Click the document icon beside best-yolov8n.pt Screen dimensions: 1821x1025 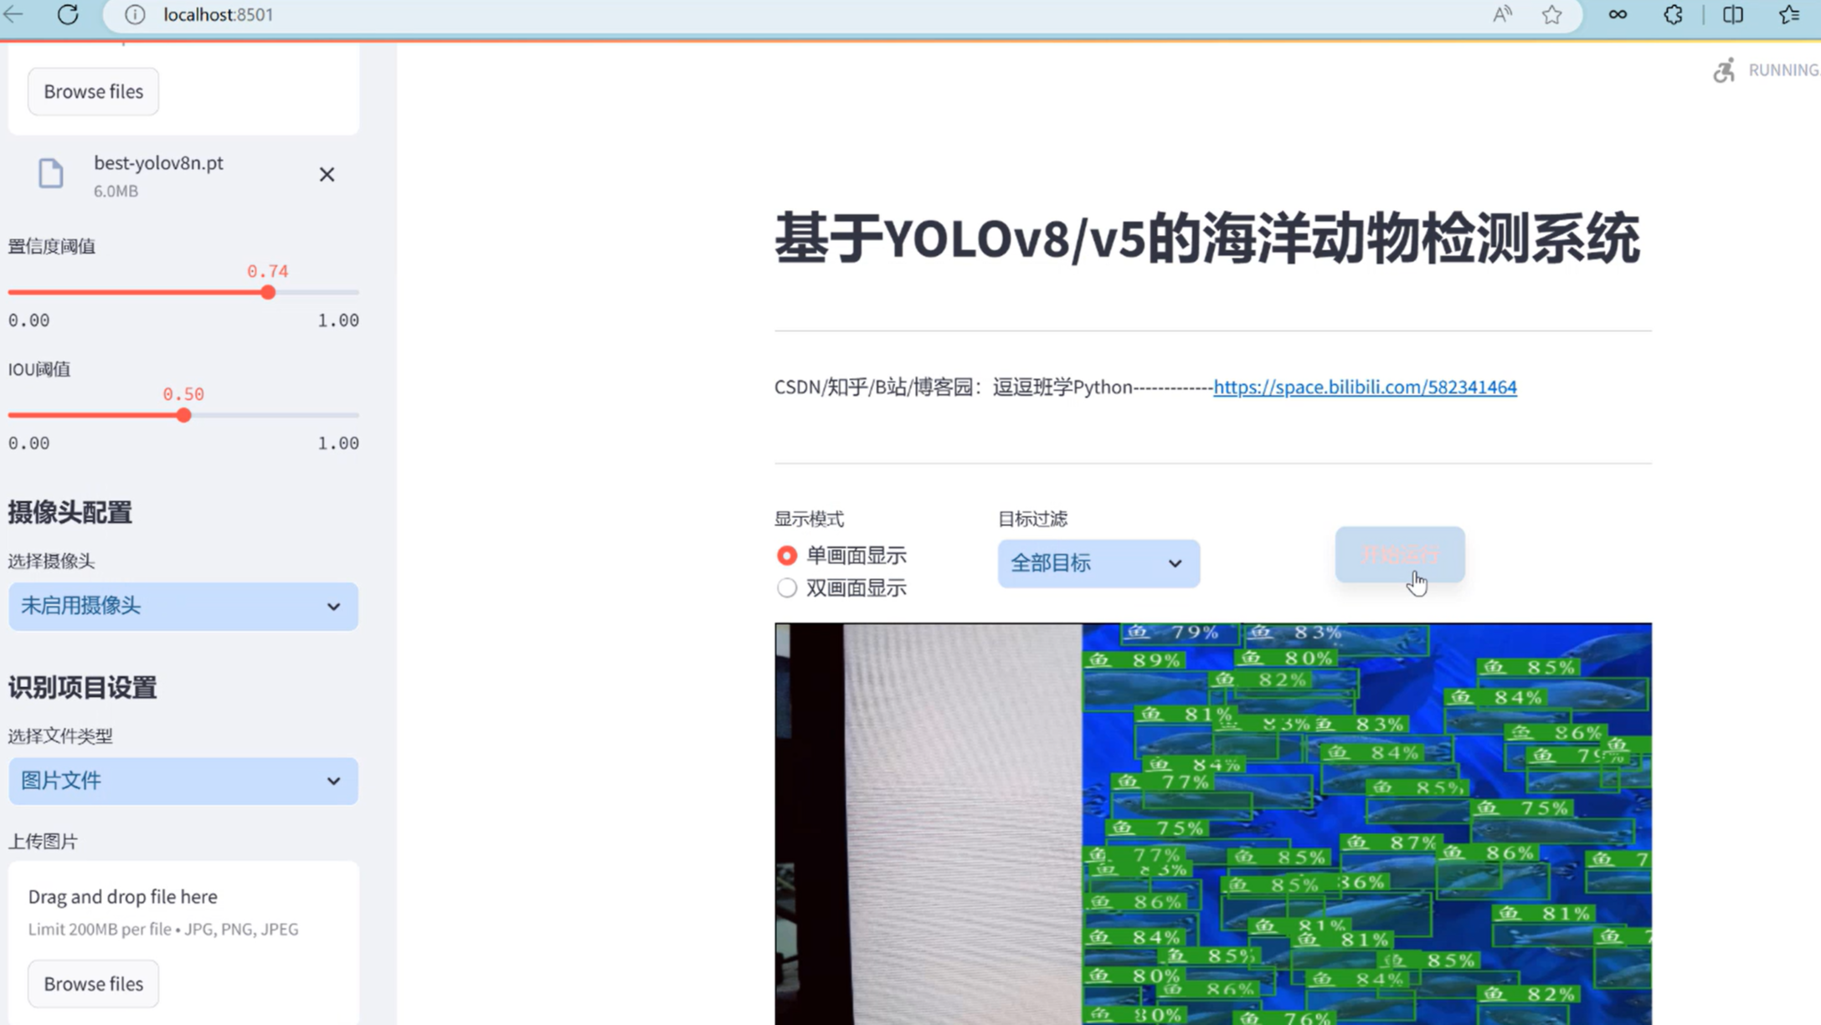coord(50,173)
